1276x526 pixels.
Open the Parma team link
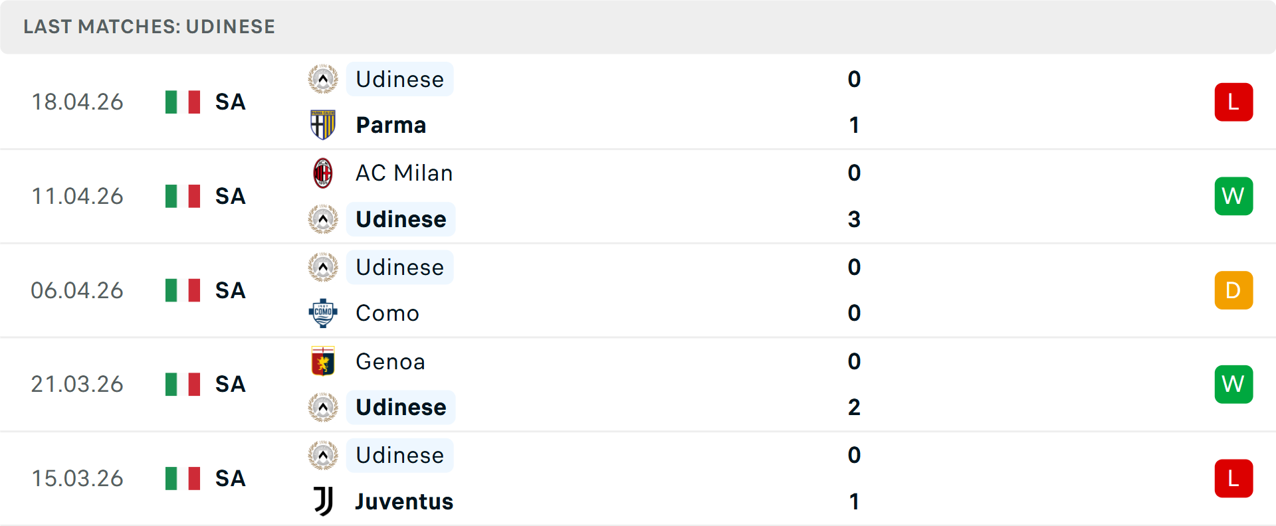[x=391, y=126]
